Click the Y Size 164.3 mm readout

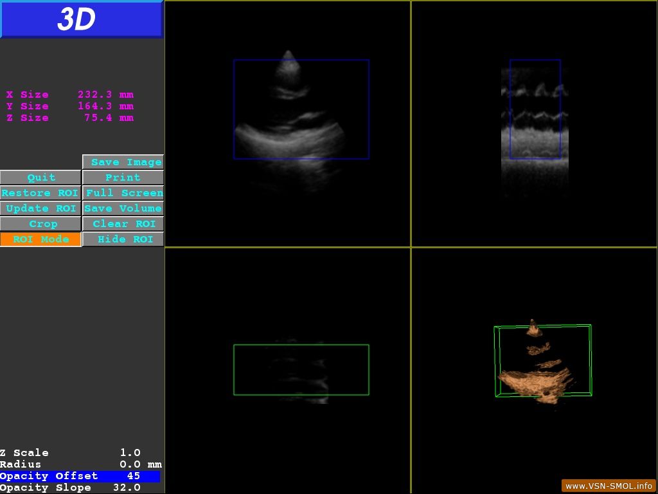(70, 106)
